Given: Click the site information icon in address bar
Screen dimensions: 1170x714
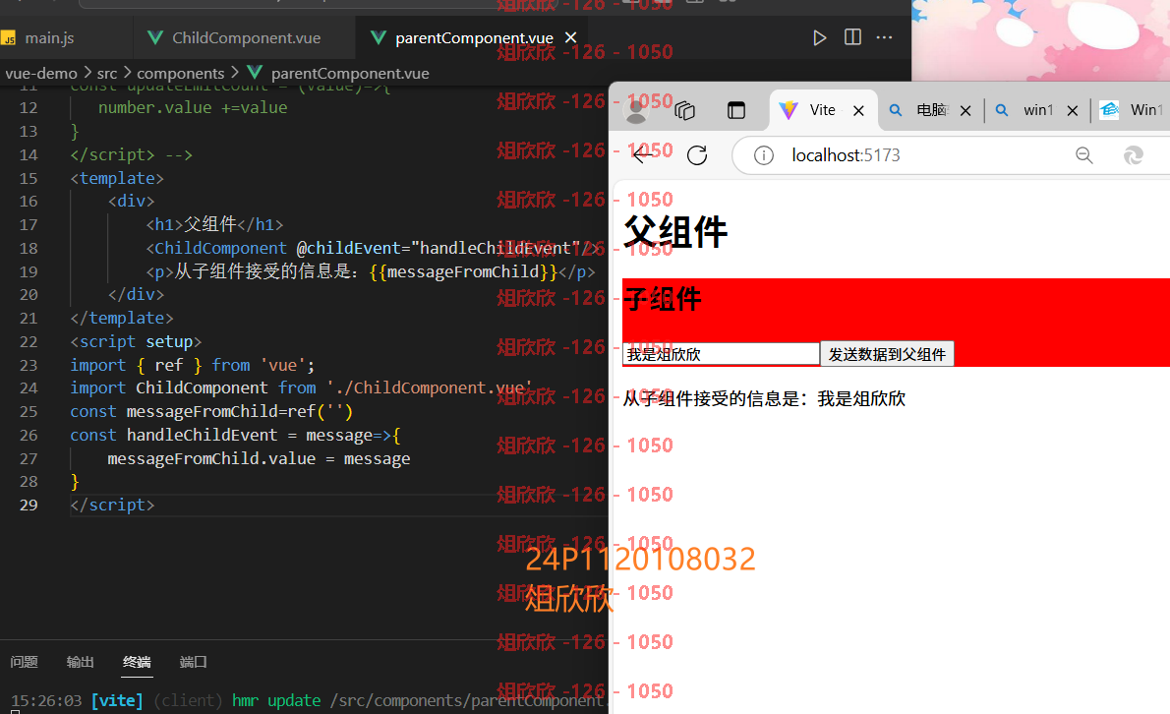Looking at the screenshot, I should [x=763, y=155].
